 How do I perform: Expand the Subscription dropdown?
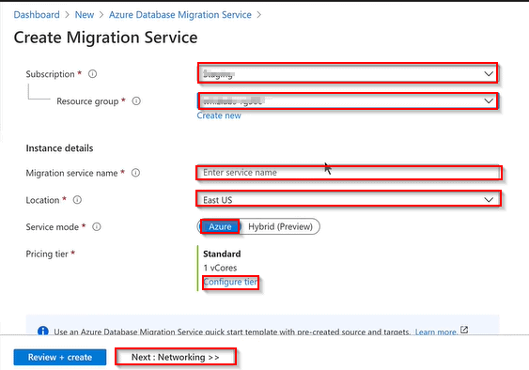coord(348,73)
